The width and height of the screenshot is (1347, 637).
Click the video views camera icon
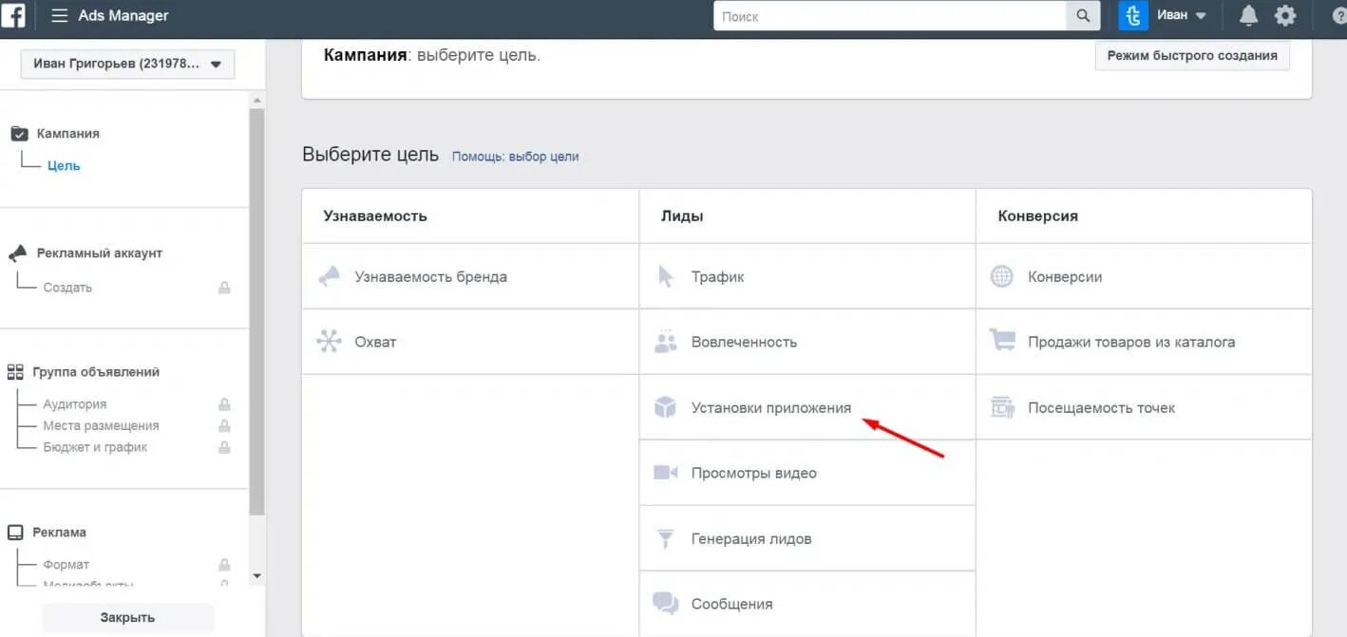(666, 473)
